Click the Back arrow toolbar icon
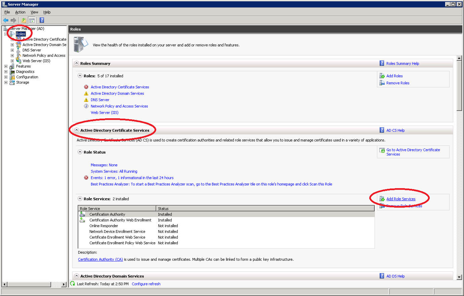The height and width of the screenshot is (296, 464). (x=5, y=20)
